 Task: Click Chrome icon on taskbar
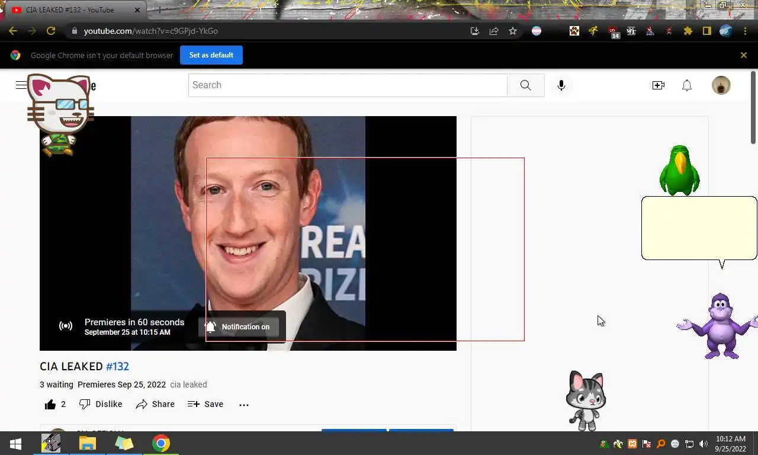click(x=160, y=443)
